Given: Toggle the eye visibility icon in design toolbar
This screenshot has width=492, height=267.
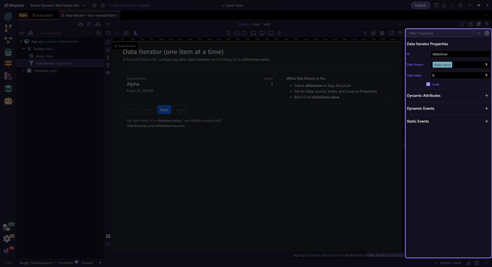Looking at the screenshot, I should 108,73.
